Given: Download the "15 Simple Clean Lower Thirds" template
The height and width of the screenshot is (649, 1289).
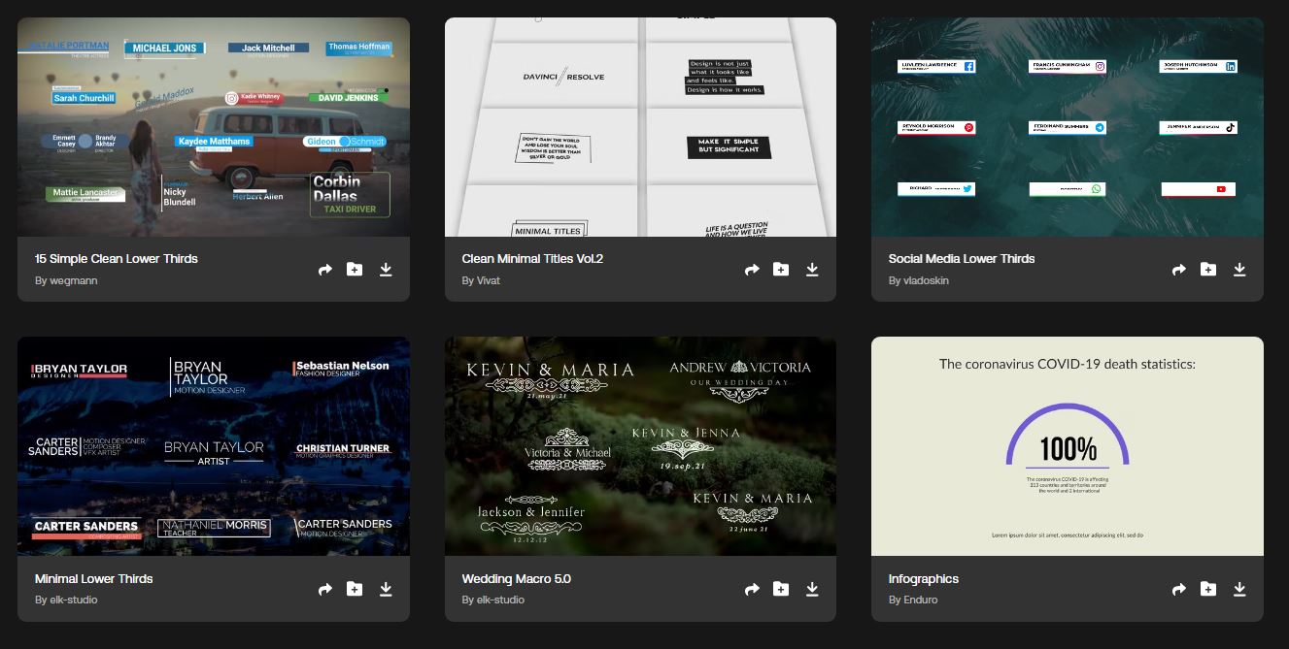Looking at the screenshot, I should pos(386,270).
